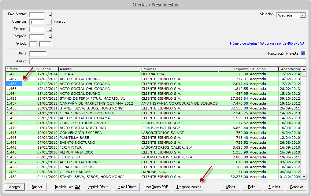
Task: Open lookup browse button for Emp. Ventas
Action: click(49, 15)
